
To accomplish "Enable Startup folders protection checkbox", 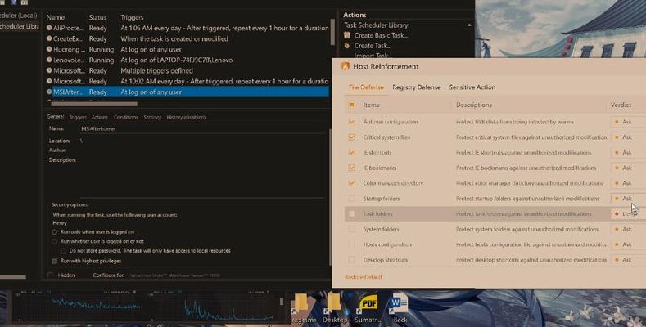I will [x=351, y=199].
